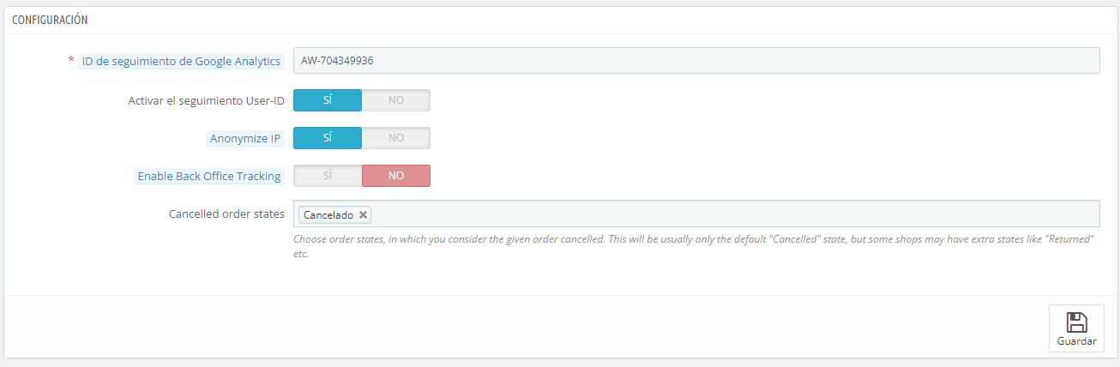Image resolution: width=1120 pixels, height=367 pixels.
Task: Click the 'Enable Back Office Tracking' label
Action: (x=209, y=176)
